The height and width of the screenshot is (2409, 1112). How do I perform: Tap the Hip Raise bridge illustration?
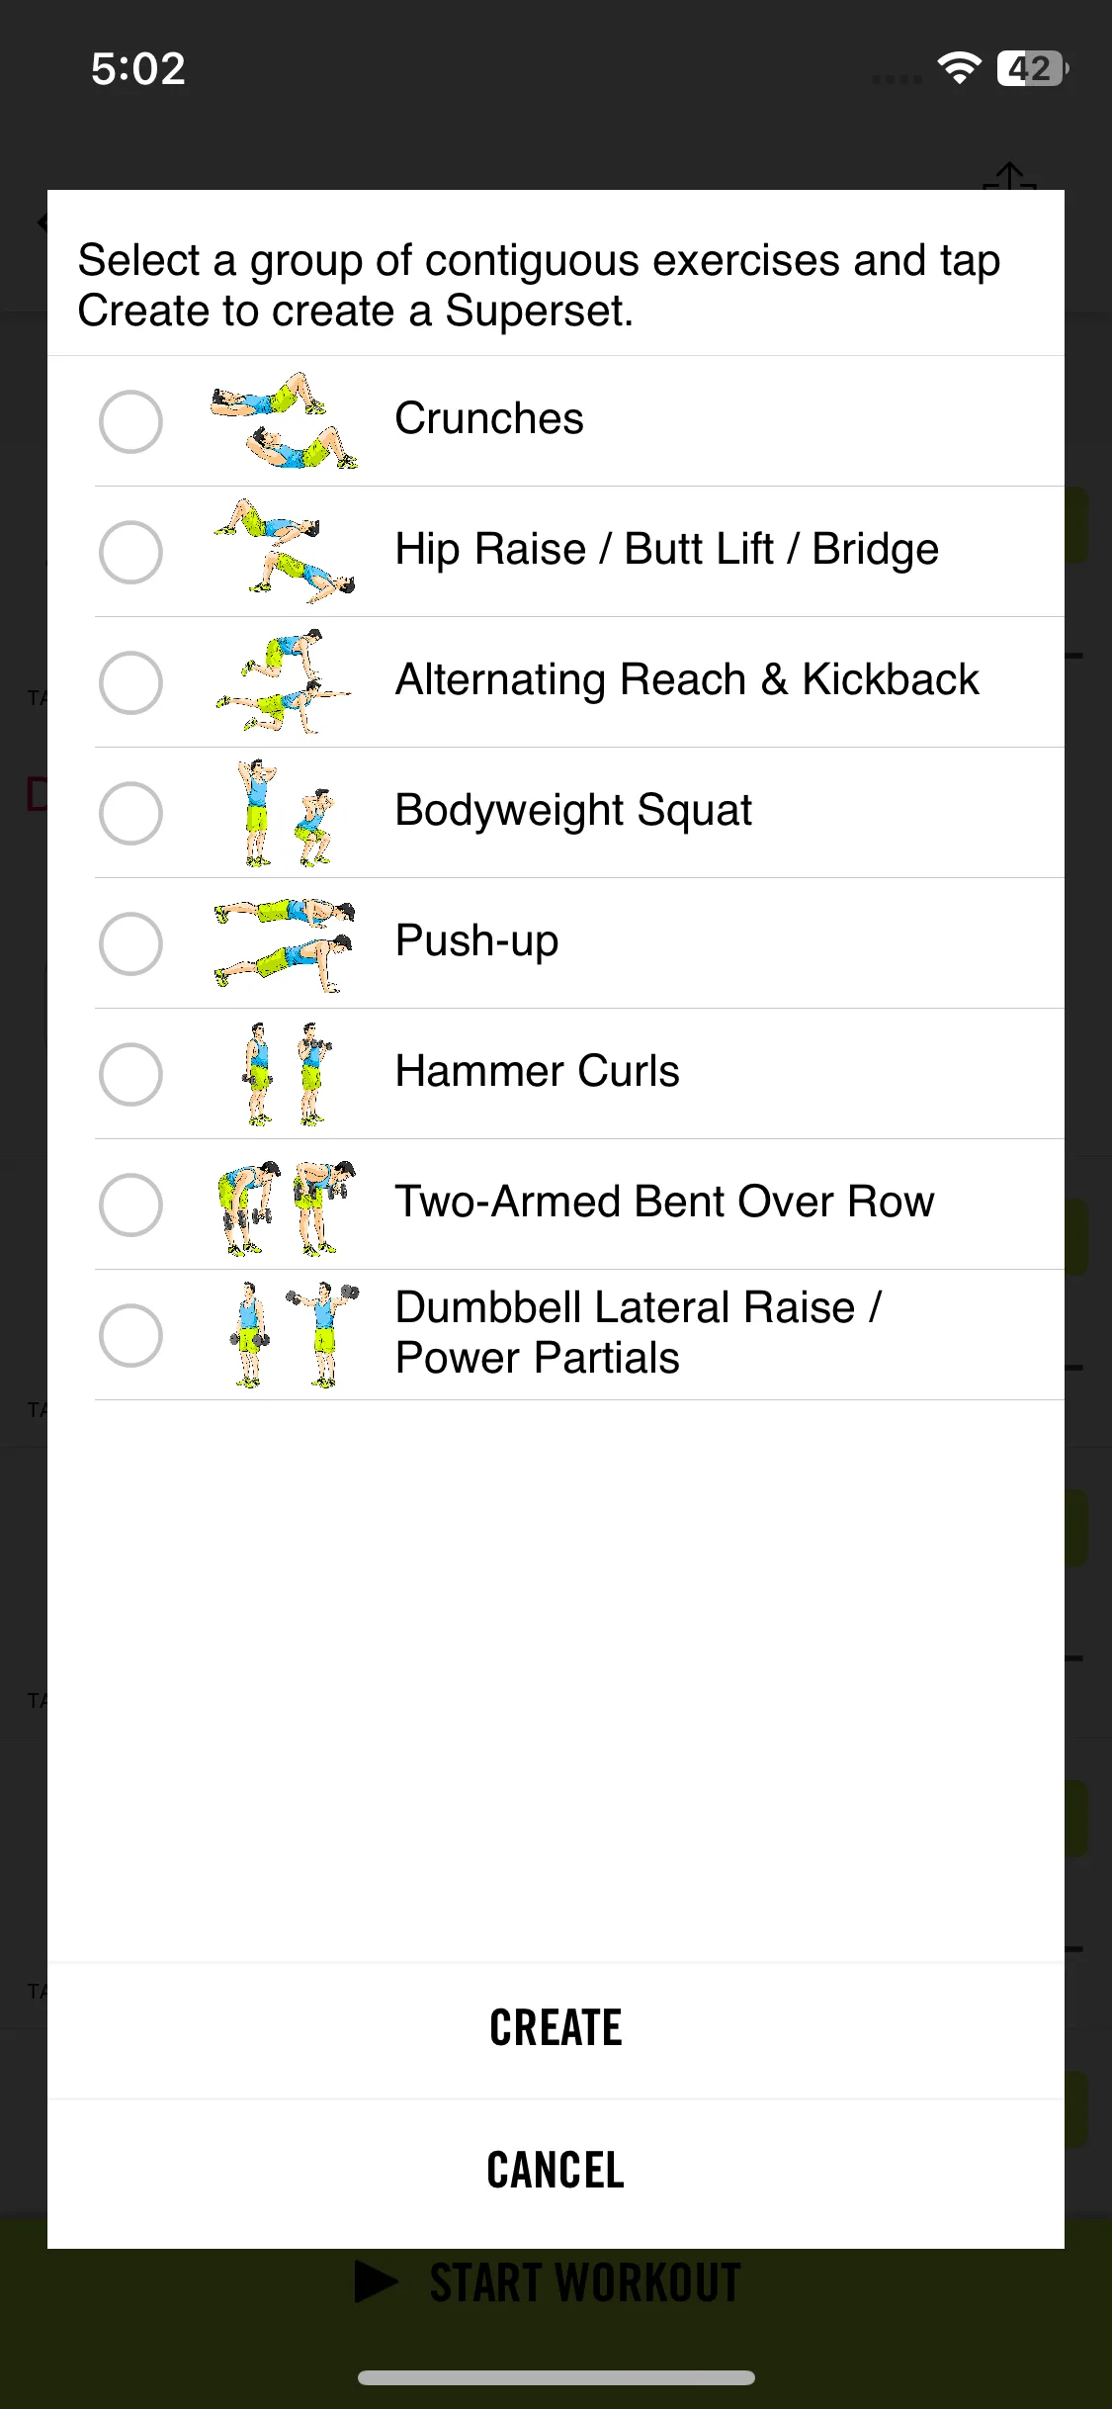pyautogui.click(x=284, y=551)
